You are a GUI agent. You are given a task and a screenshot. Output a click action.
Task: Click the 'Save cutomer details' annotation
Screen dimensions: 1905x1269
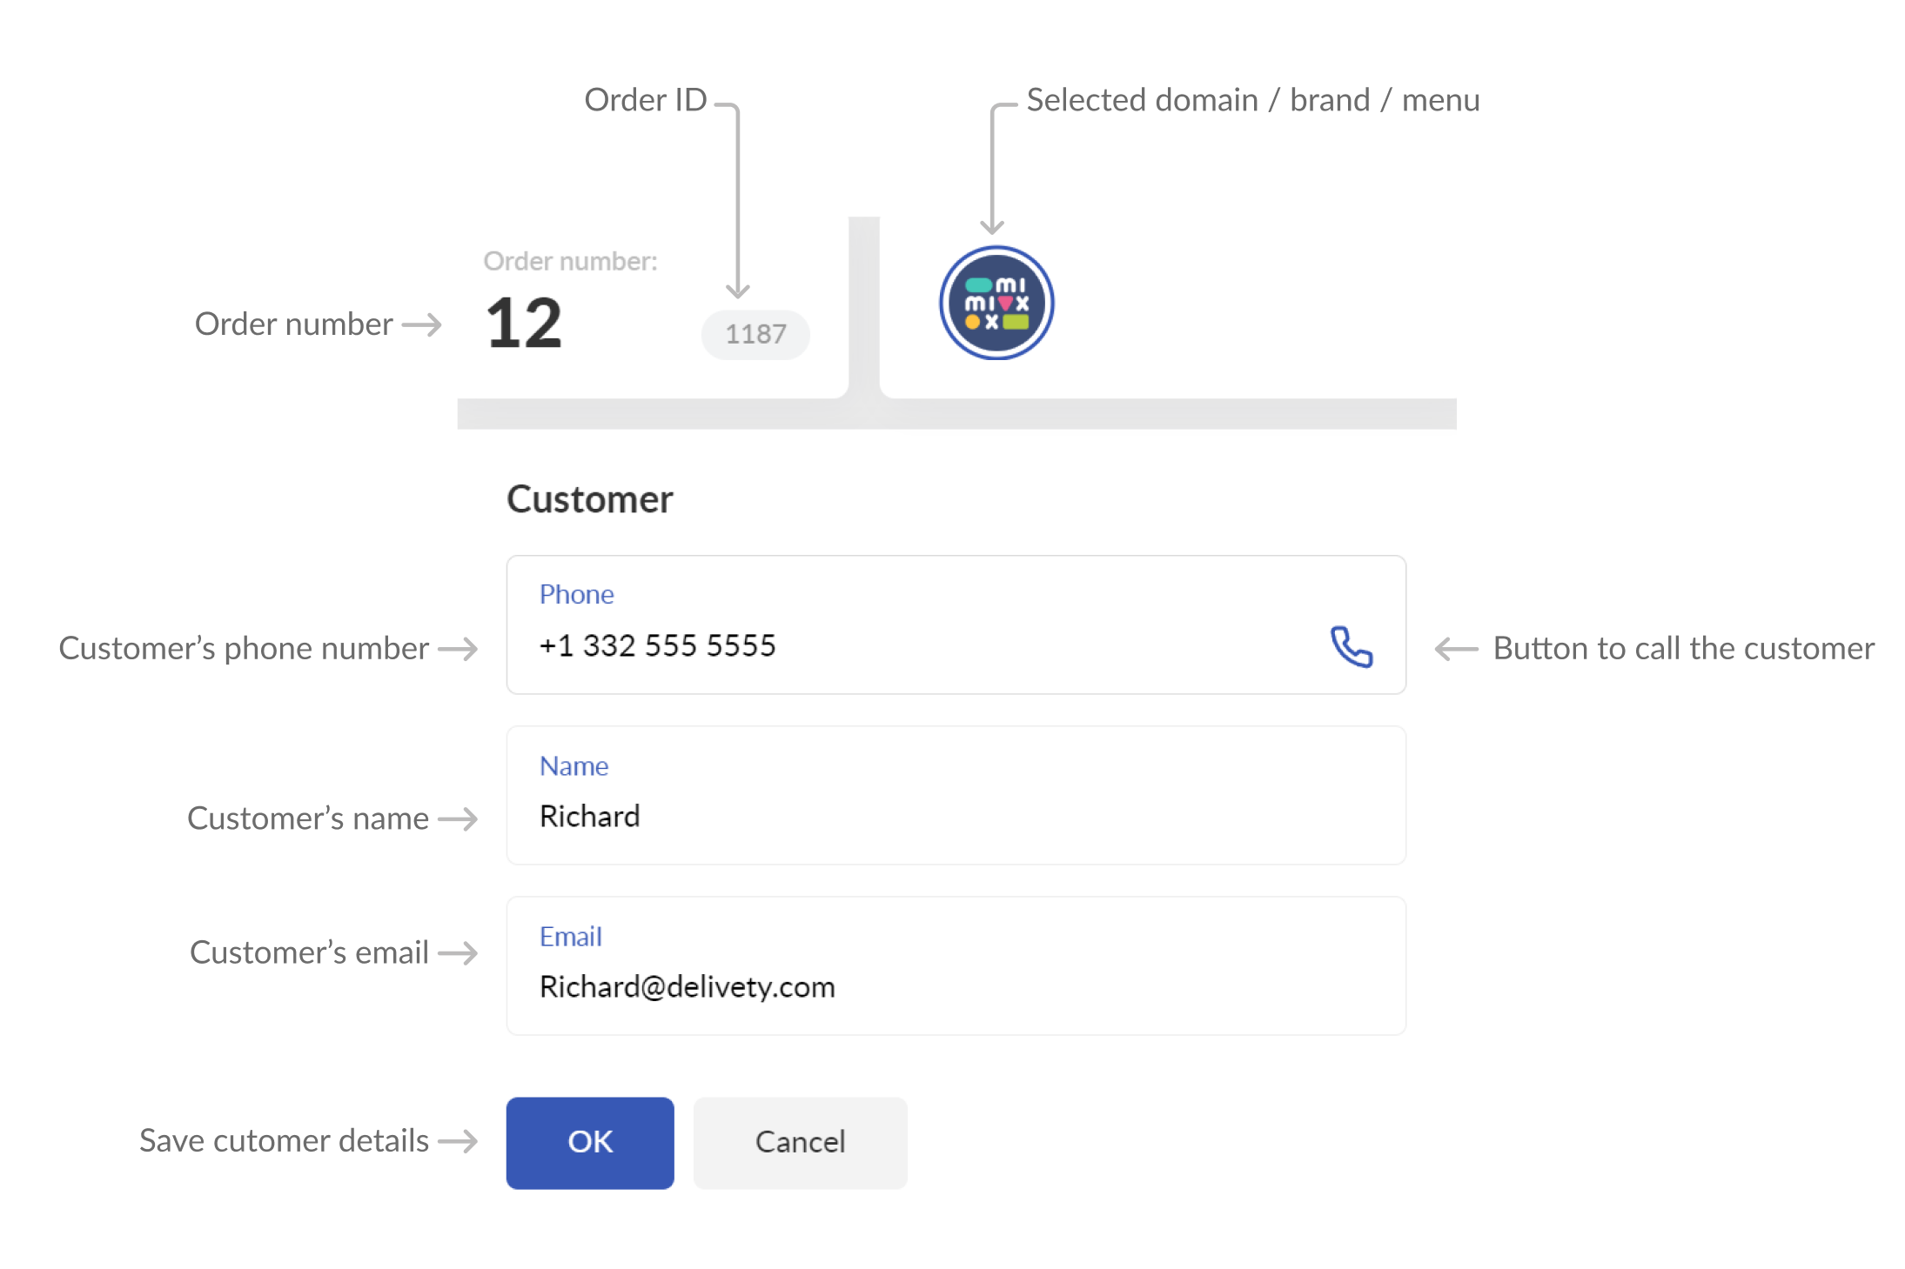click(284, 1140)
